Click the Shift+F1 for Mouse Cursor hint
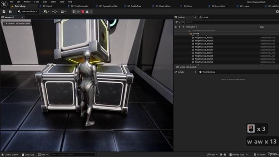 click(x=18, y=24)
